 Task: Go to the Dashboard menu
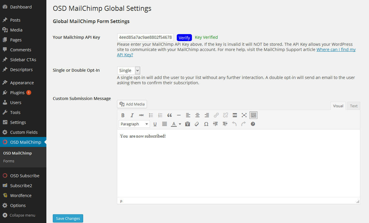click(x=23, y=7)
